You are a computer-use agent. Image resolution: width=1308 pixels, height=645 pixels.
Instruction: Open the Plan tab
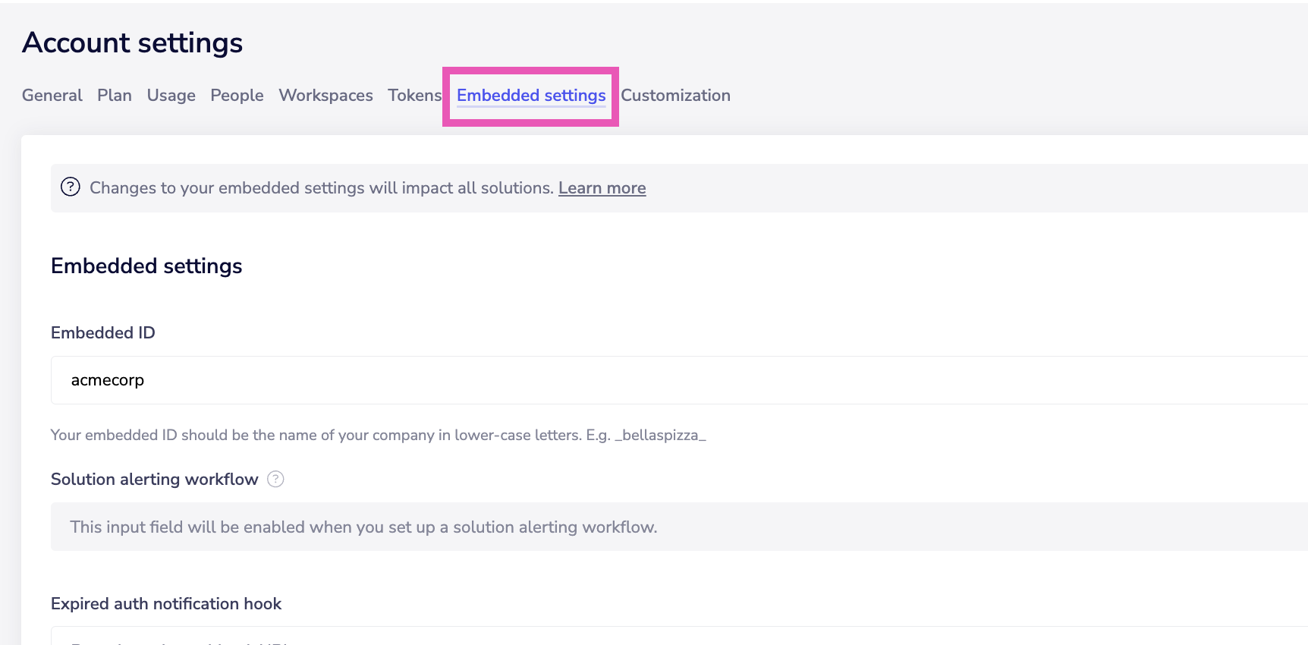pos(115,96)
